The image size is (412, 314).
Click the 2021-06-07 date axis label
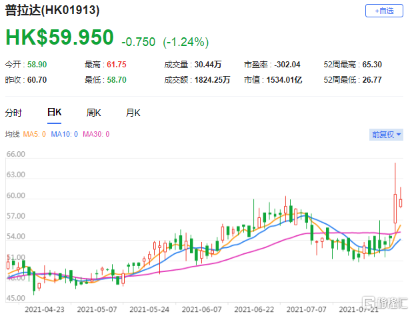(201, 309)
